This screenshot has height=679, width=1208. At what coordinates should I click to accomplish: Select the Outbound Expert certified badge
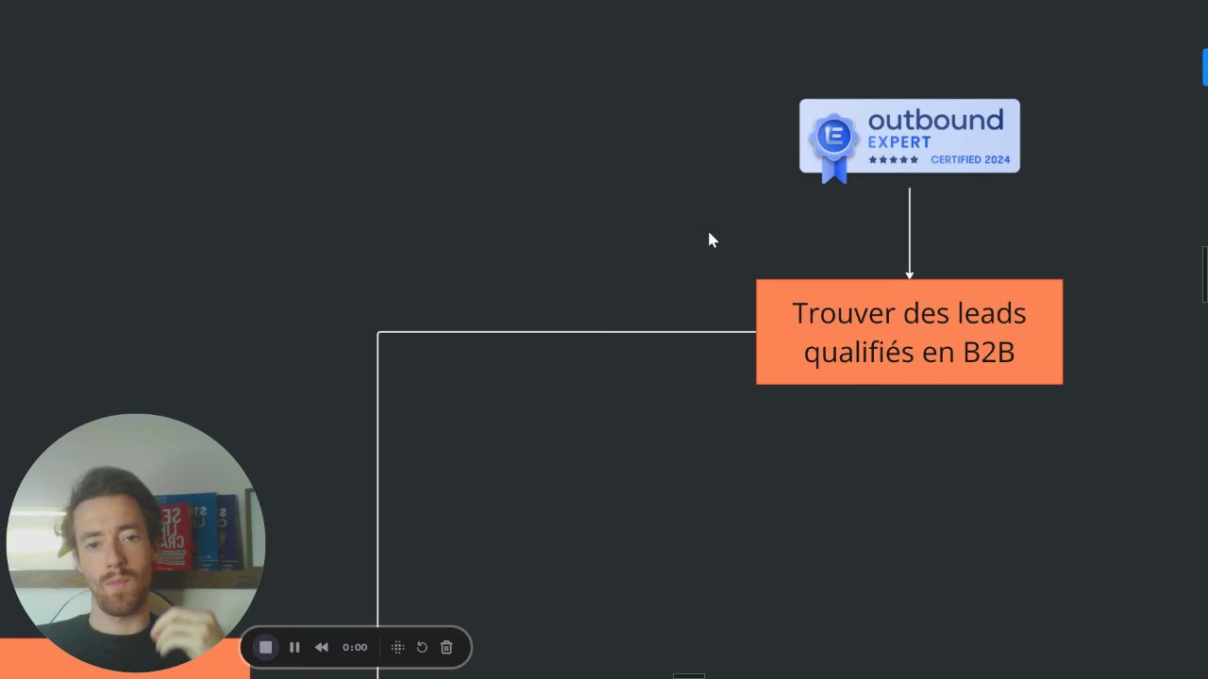coord(910,141)
